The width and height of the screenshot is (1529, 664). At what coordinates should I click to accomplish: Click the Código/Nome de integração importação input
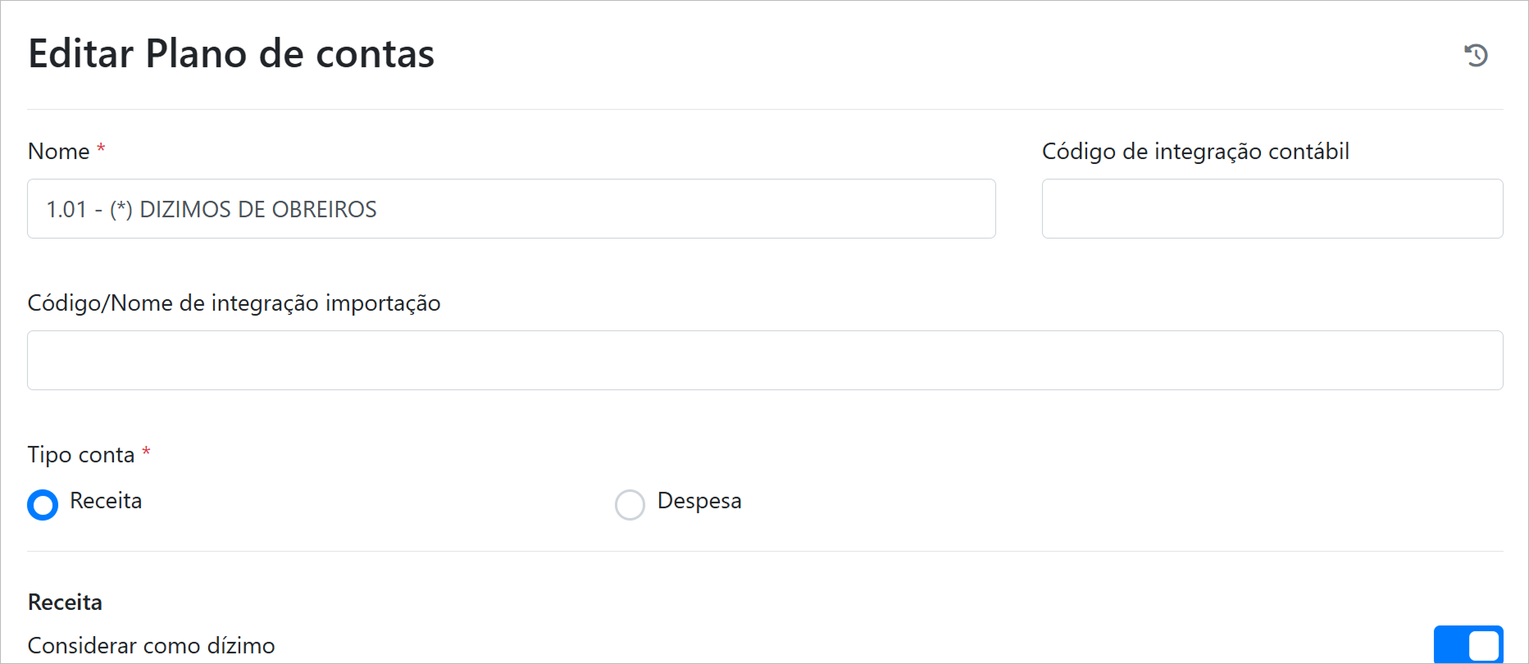coord(764,361)
